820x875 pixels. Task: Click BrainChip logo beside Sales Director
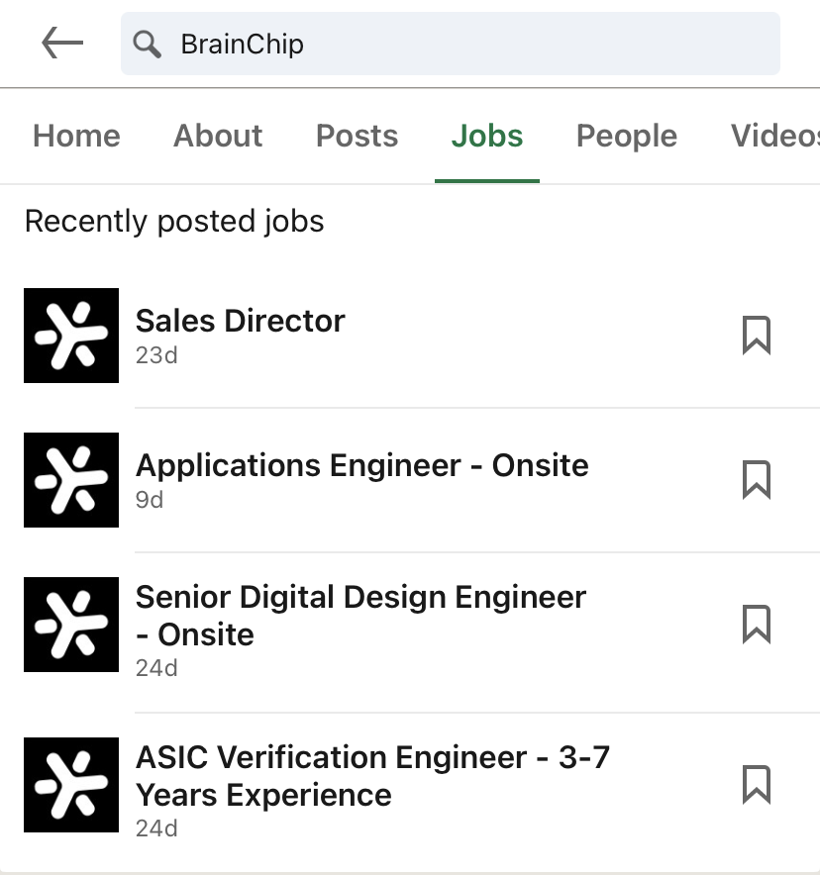71,336
